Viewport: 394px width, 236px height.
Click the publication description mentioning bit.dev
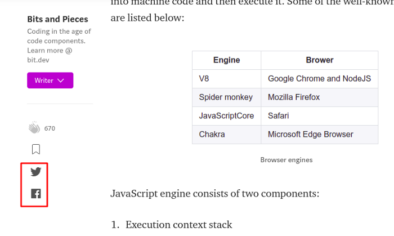tap(59, 46)
